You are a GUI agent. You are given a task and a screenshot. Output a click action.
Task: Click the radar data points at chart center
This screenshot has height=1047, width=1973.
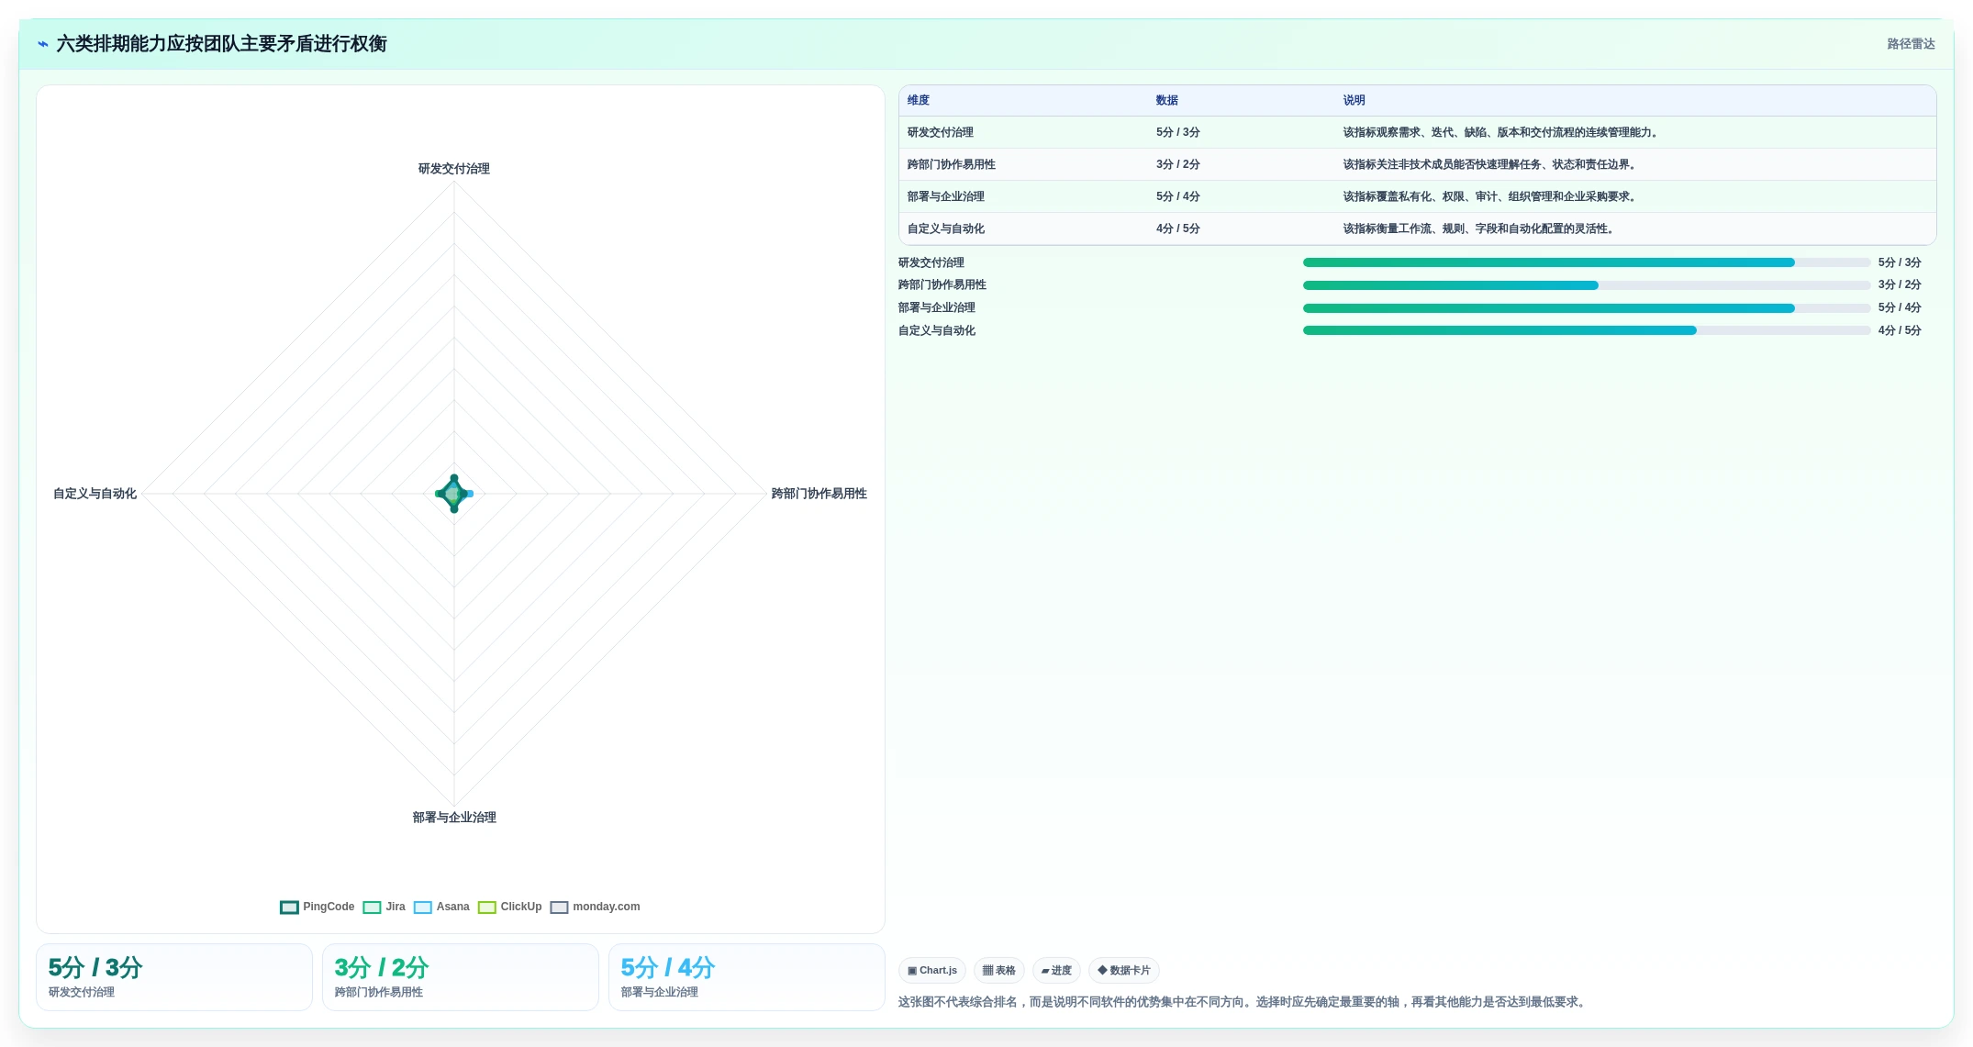[454, 494]
